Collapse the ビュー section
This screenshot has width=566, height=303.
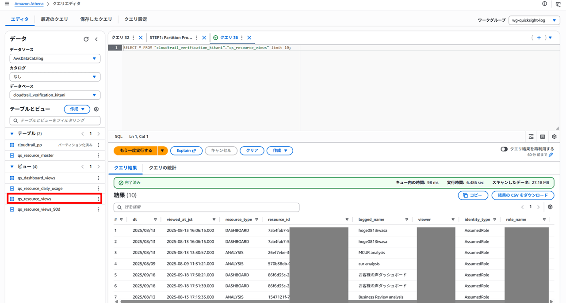pos(12,167)
